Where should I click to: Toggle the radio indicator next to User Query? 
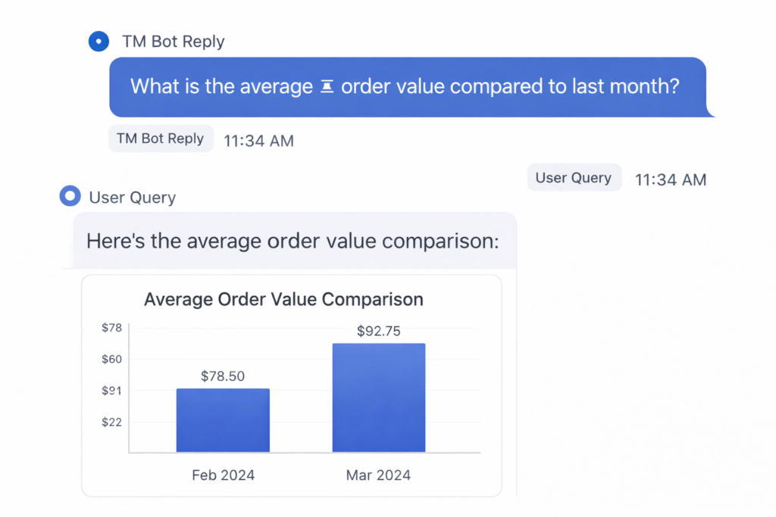coord(70,197)
